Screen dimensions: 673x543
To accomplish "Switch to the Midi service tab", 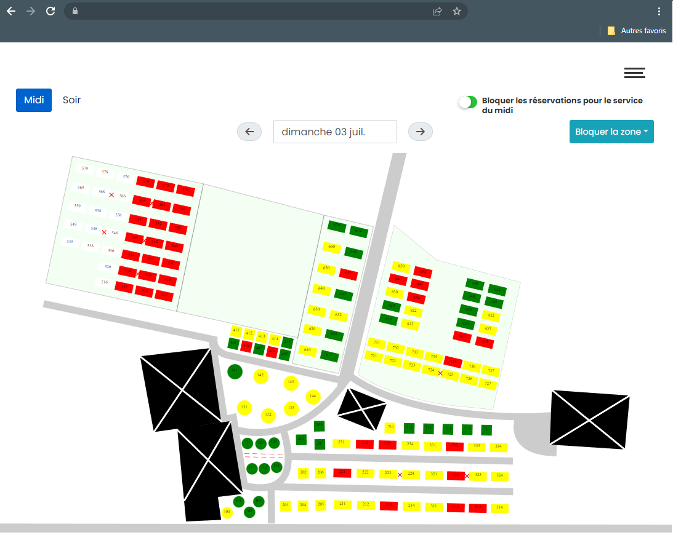I will click(34, 100).
